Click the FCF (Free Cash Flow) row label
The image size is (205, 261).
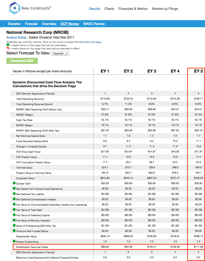[28, 152]
